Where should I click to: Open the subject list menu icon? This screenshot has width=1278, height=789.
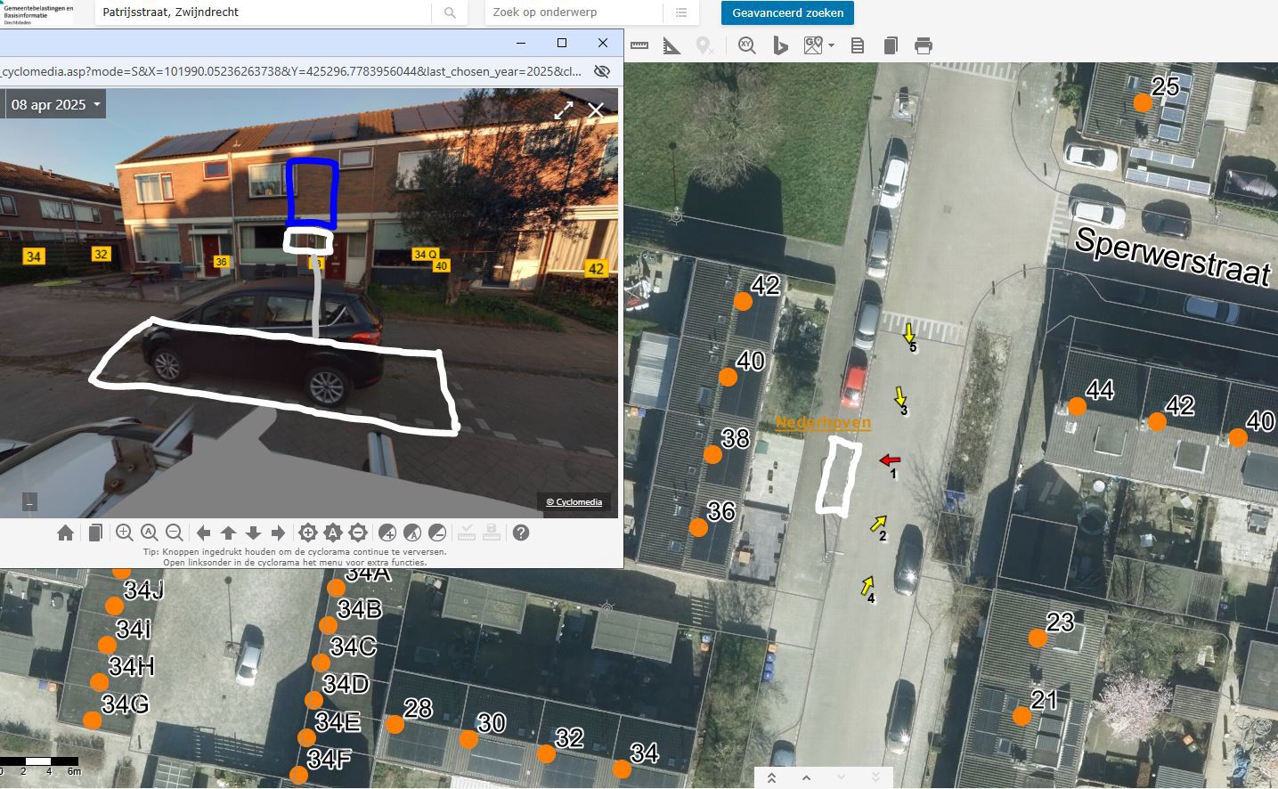681,12
